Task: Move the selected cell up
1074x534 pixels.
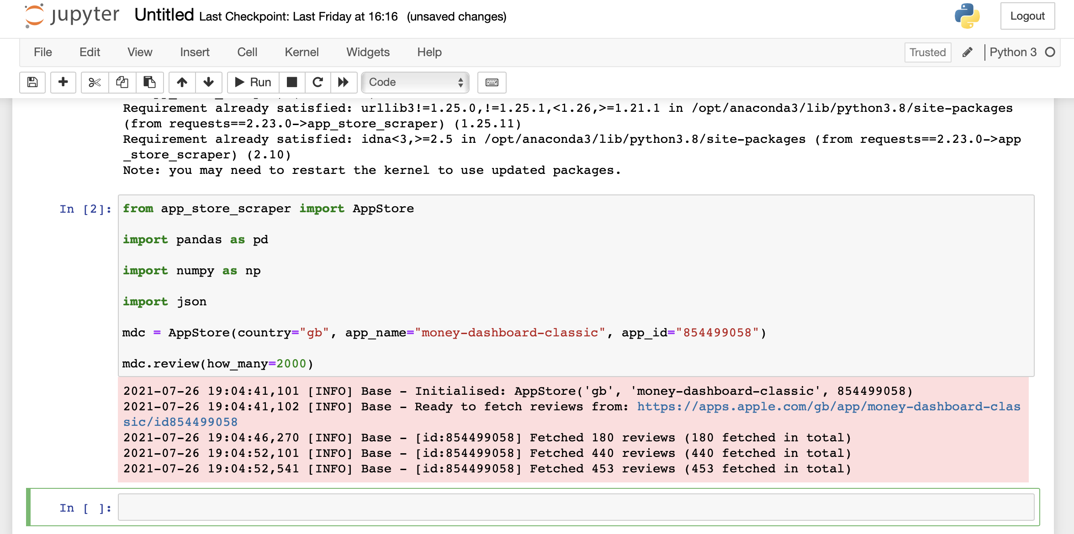Action: point(182,83)
